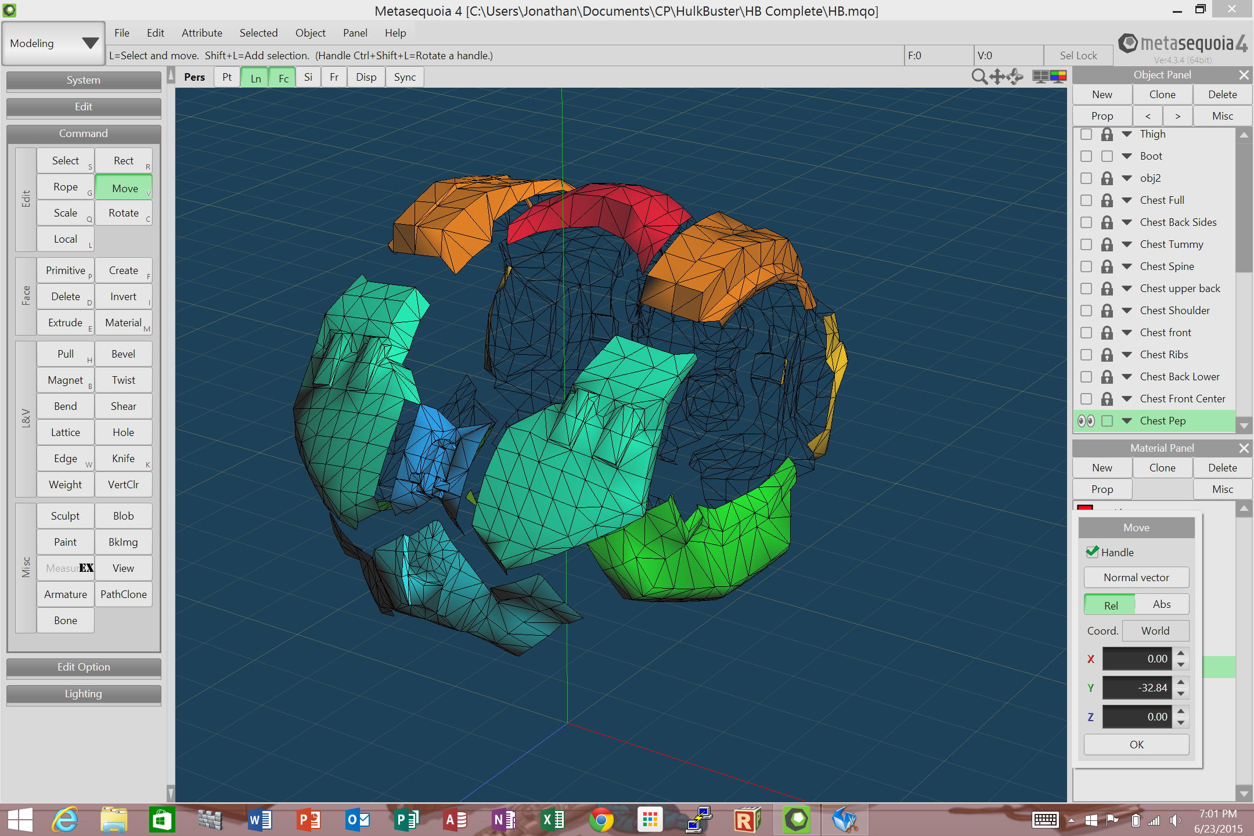Collapse the triangle next to Chest Pep
The height and width of the screenshot is (836, 1254).
tap(1127, 421)
